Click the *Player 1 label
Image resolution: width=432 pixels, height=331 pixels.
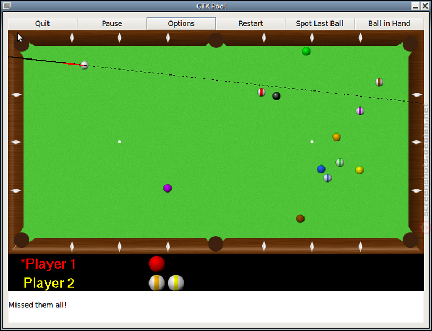pyautogui.click(x=48, y=264)
